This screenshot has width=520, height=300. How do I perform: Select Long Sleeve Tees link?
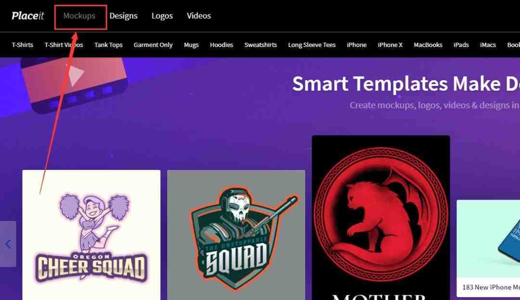tap(312, 45)
